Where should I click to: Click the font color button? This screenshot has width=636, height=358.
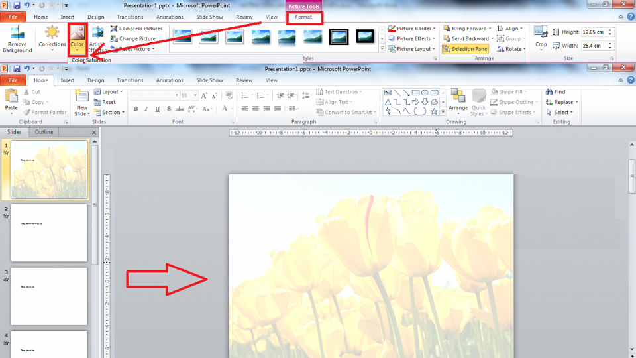point(225,109)
